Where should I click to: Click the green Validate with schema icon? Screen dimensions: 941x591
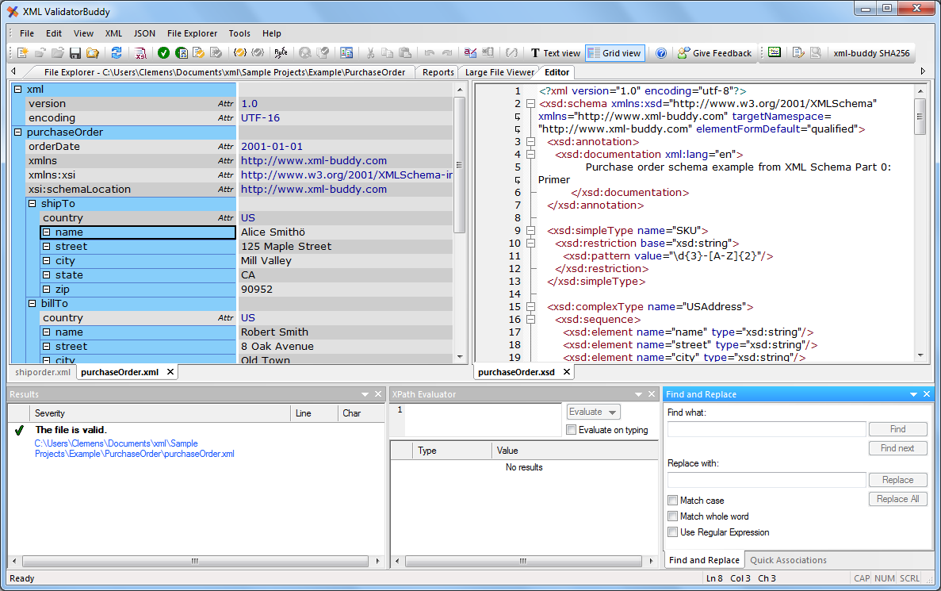182,53
